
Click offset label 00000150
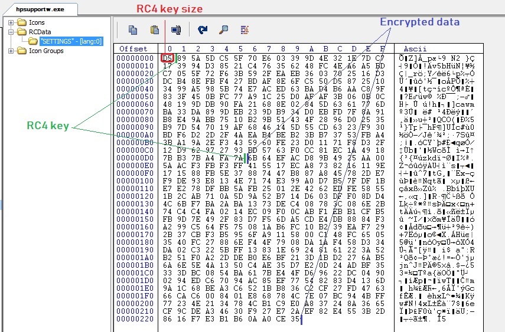135,219
